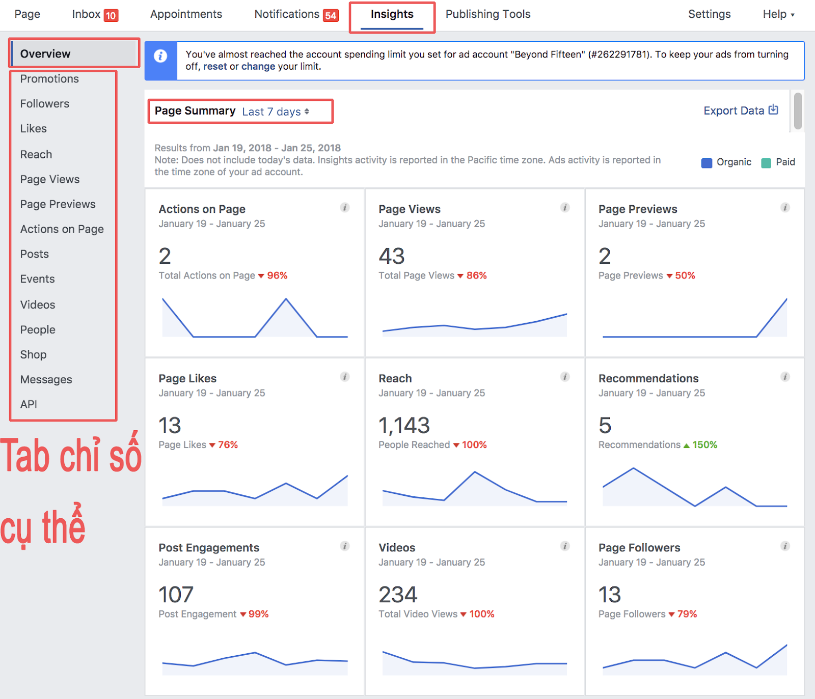This screenshot has width=815, height=699.
Task: Click the info icon on Actions on Page card
Action: pos(345,208)
